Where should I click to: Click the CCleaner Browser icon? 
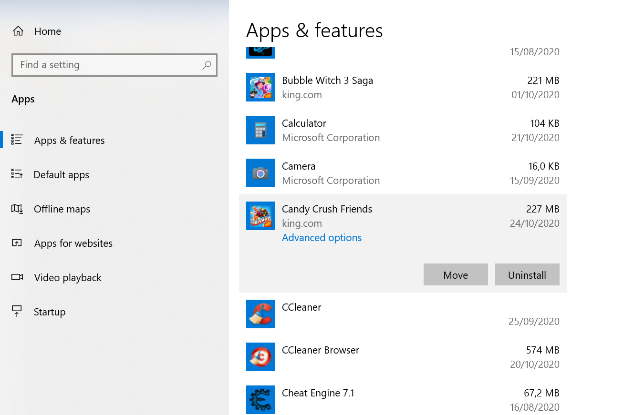coord(260,357)
